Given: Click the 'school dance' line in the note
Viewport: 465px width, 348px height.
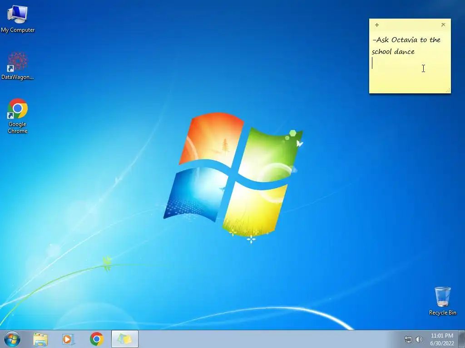Looking at the screenshot, I should (x=393, y=52).
